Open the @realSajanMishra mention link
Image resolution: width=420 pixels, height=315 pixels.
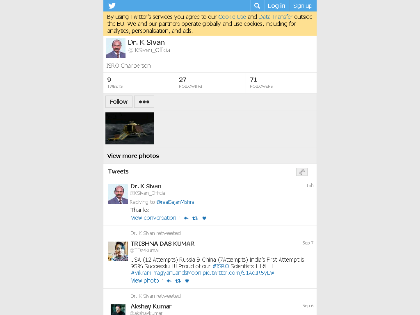coord(175,202)
